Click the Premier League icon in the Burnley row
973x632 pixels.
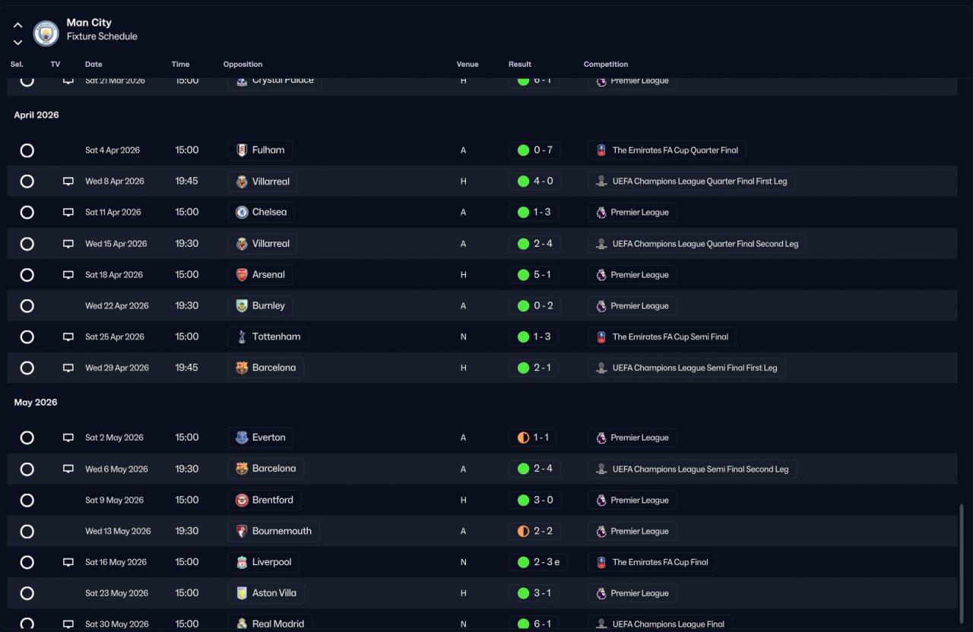click(601, 306)
